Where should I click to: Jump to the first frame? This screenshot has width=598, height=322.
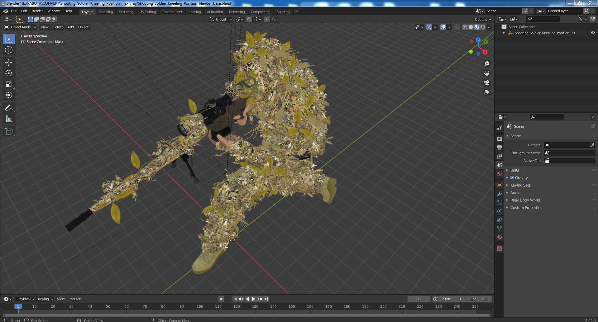(235, 299)
